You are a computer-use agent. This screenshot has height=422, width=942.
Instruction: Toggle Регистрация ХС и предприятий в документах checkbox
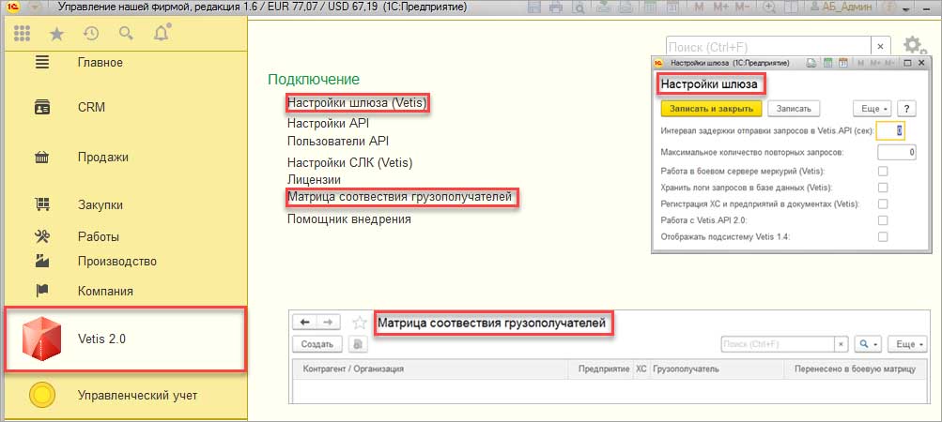tap(883, 204)
